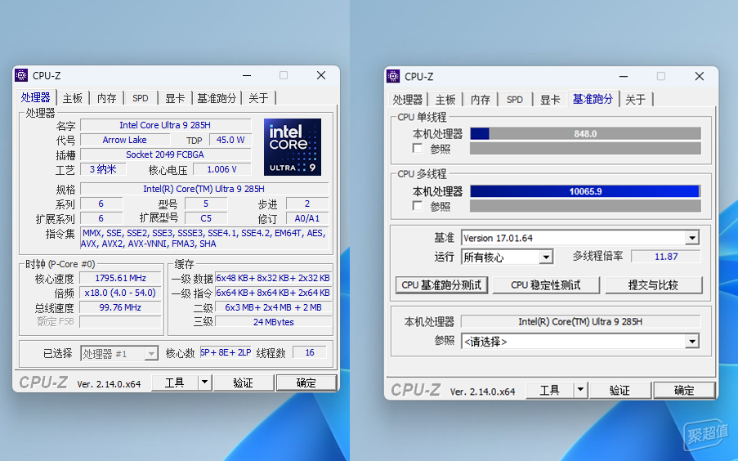Click the TDP 45.0 W value

tap(230, 140)
